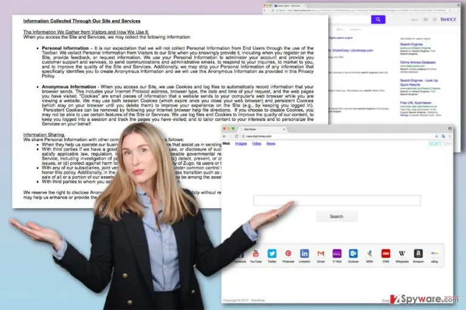
Task: Open the eBay shortcut icon
Action: tap(434, 253)
